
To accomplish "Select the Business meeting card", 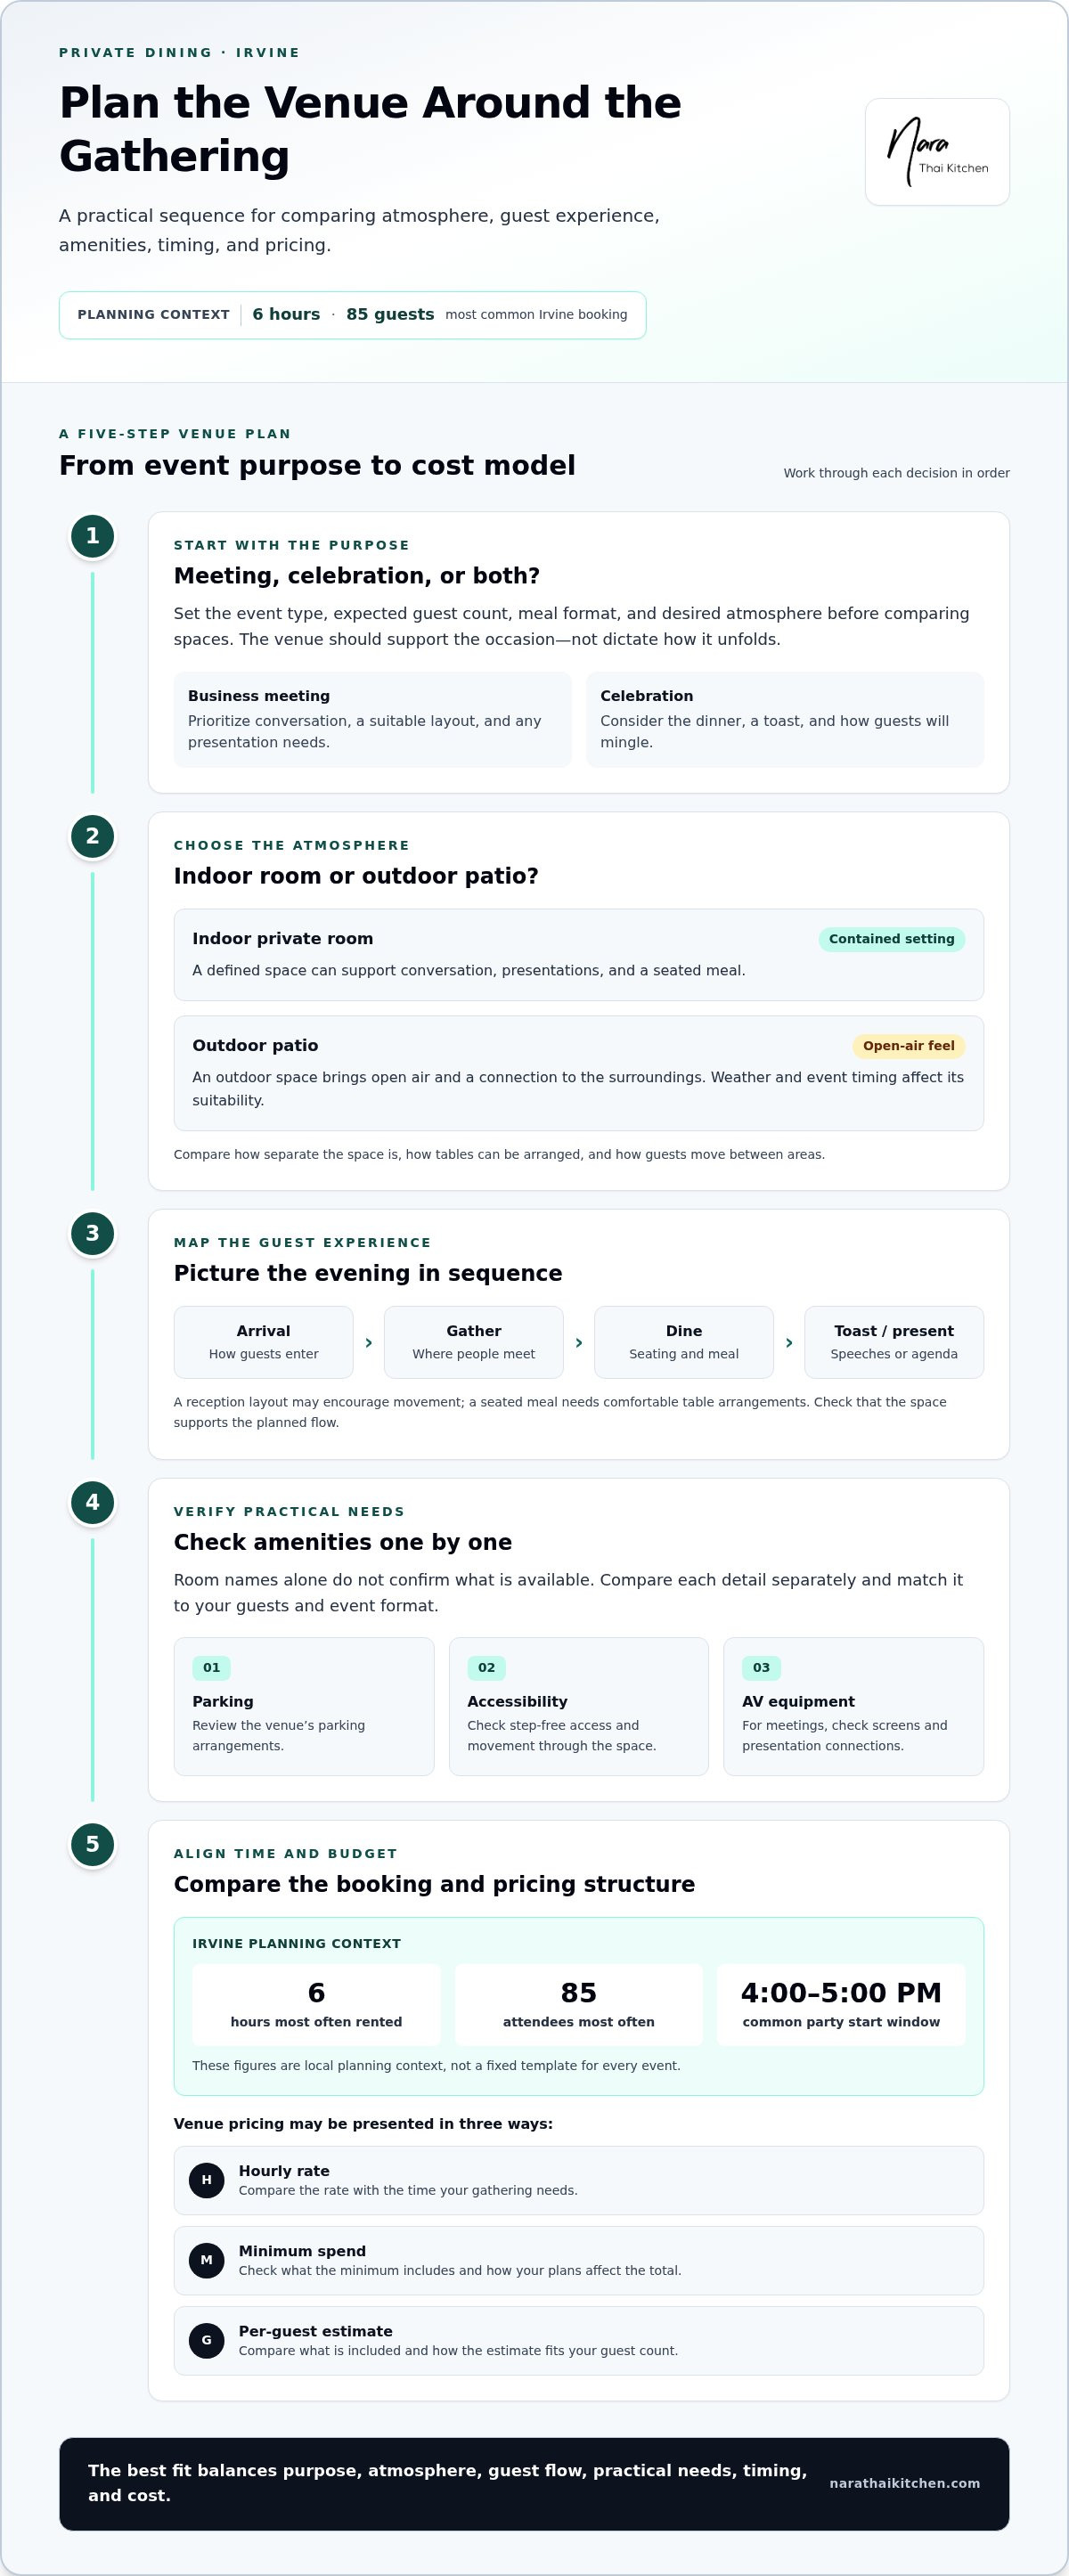I will point(373,720).
